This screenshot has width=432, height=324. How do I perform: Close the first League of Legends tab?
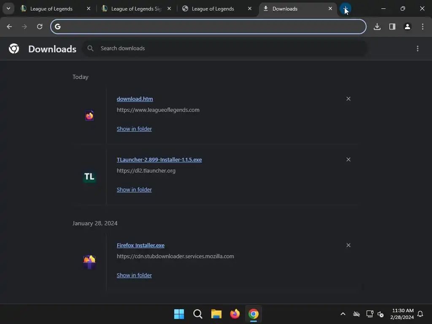tap(89, 9)
